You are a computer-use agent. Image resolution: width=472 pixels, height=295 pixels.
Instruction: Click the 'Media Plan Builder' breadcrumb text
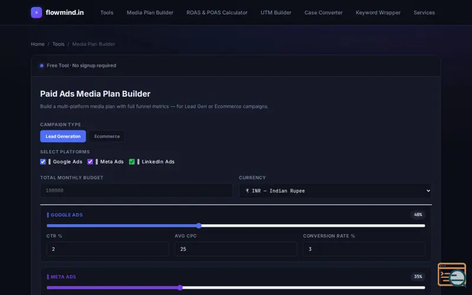click(x=94, y=44)
